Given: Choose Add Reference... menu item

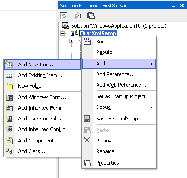Looking at the screenshot, I should click(x=119, y=74).
